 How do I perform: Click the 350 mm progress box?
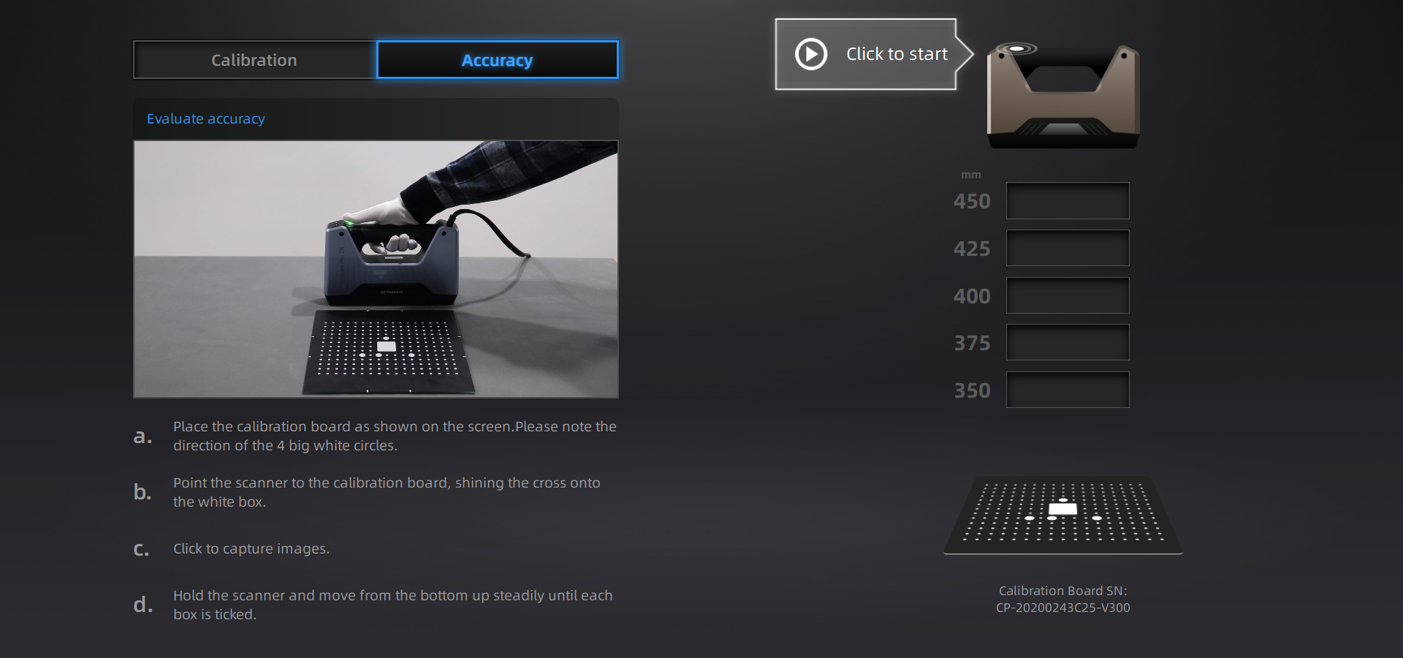(1068, 390)
